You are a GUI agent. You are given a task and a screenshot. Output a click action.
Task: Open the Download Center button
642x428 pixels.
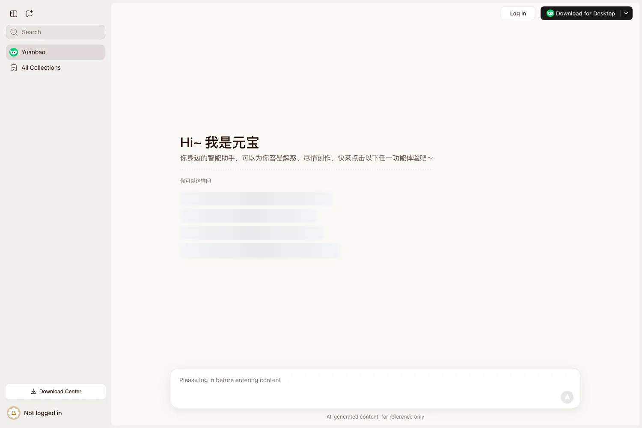[x=56, y=392]
